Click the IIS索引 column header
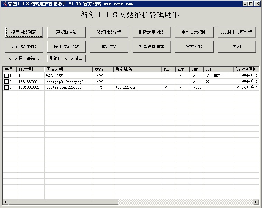This screenshot has width=262, height=208. [x=30, y=69]
